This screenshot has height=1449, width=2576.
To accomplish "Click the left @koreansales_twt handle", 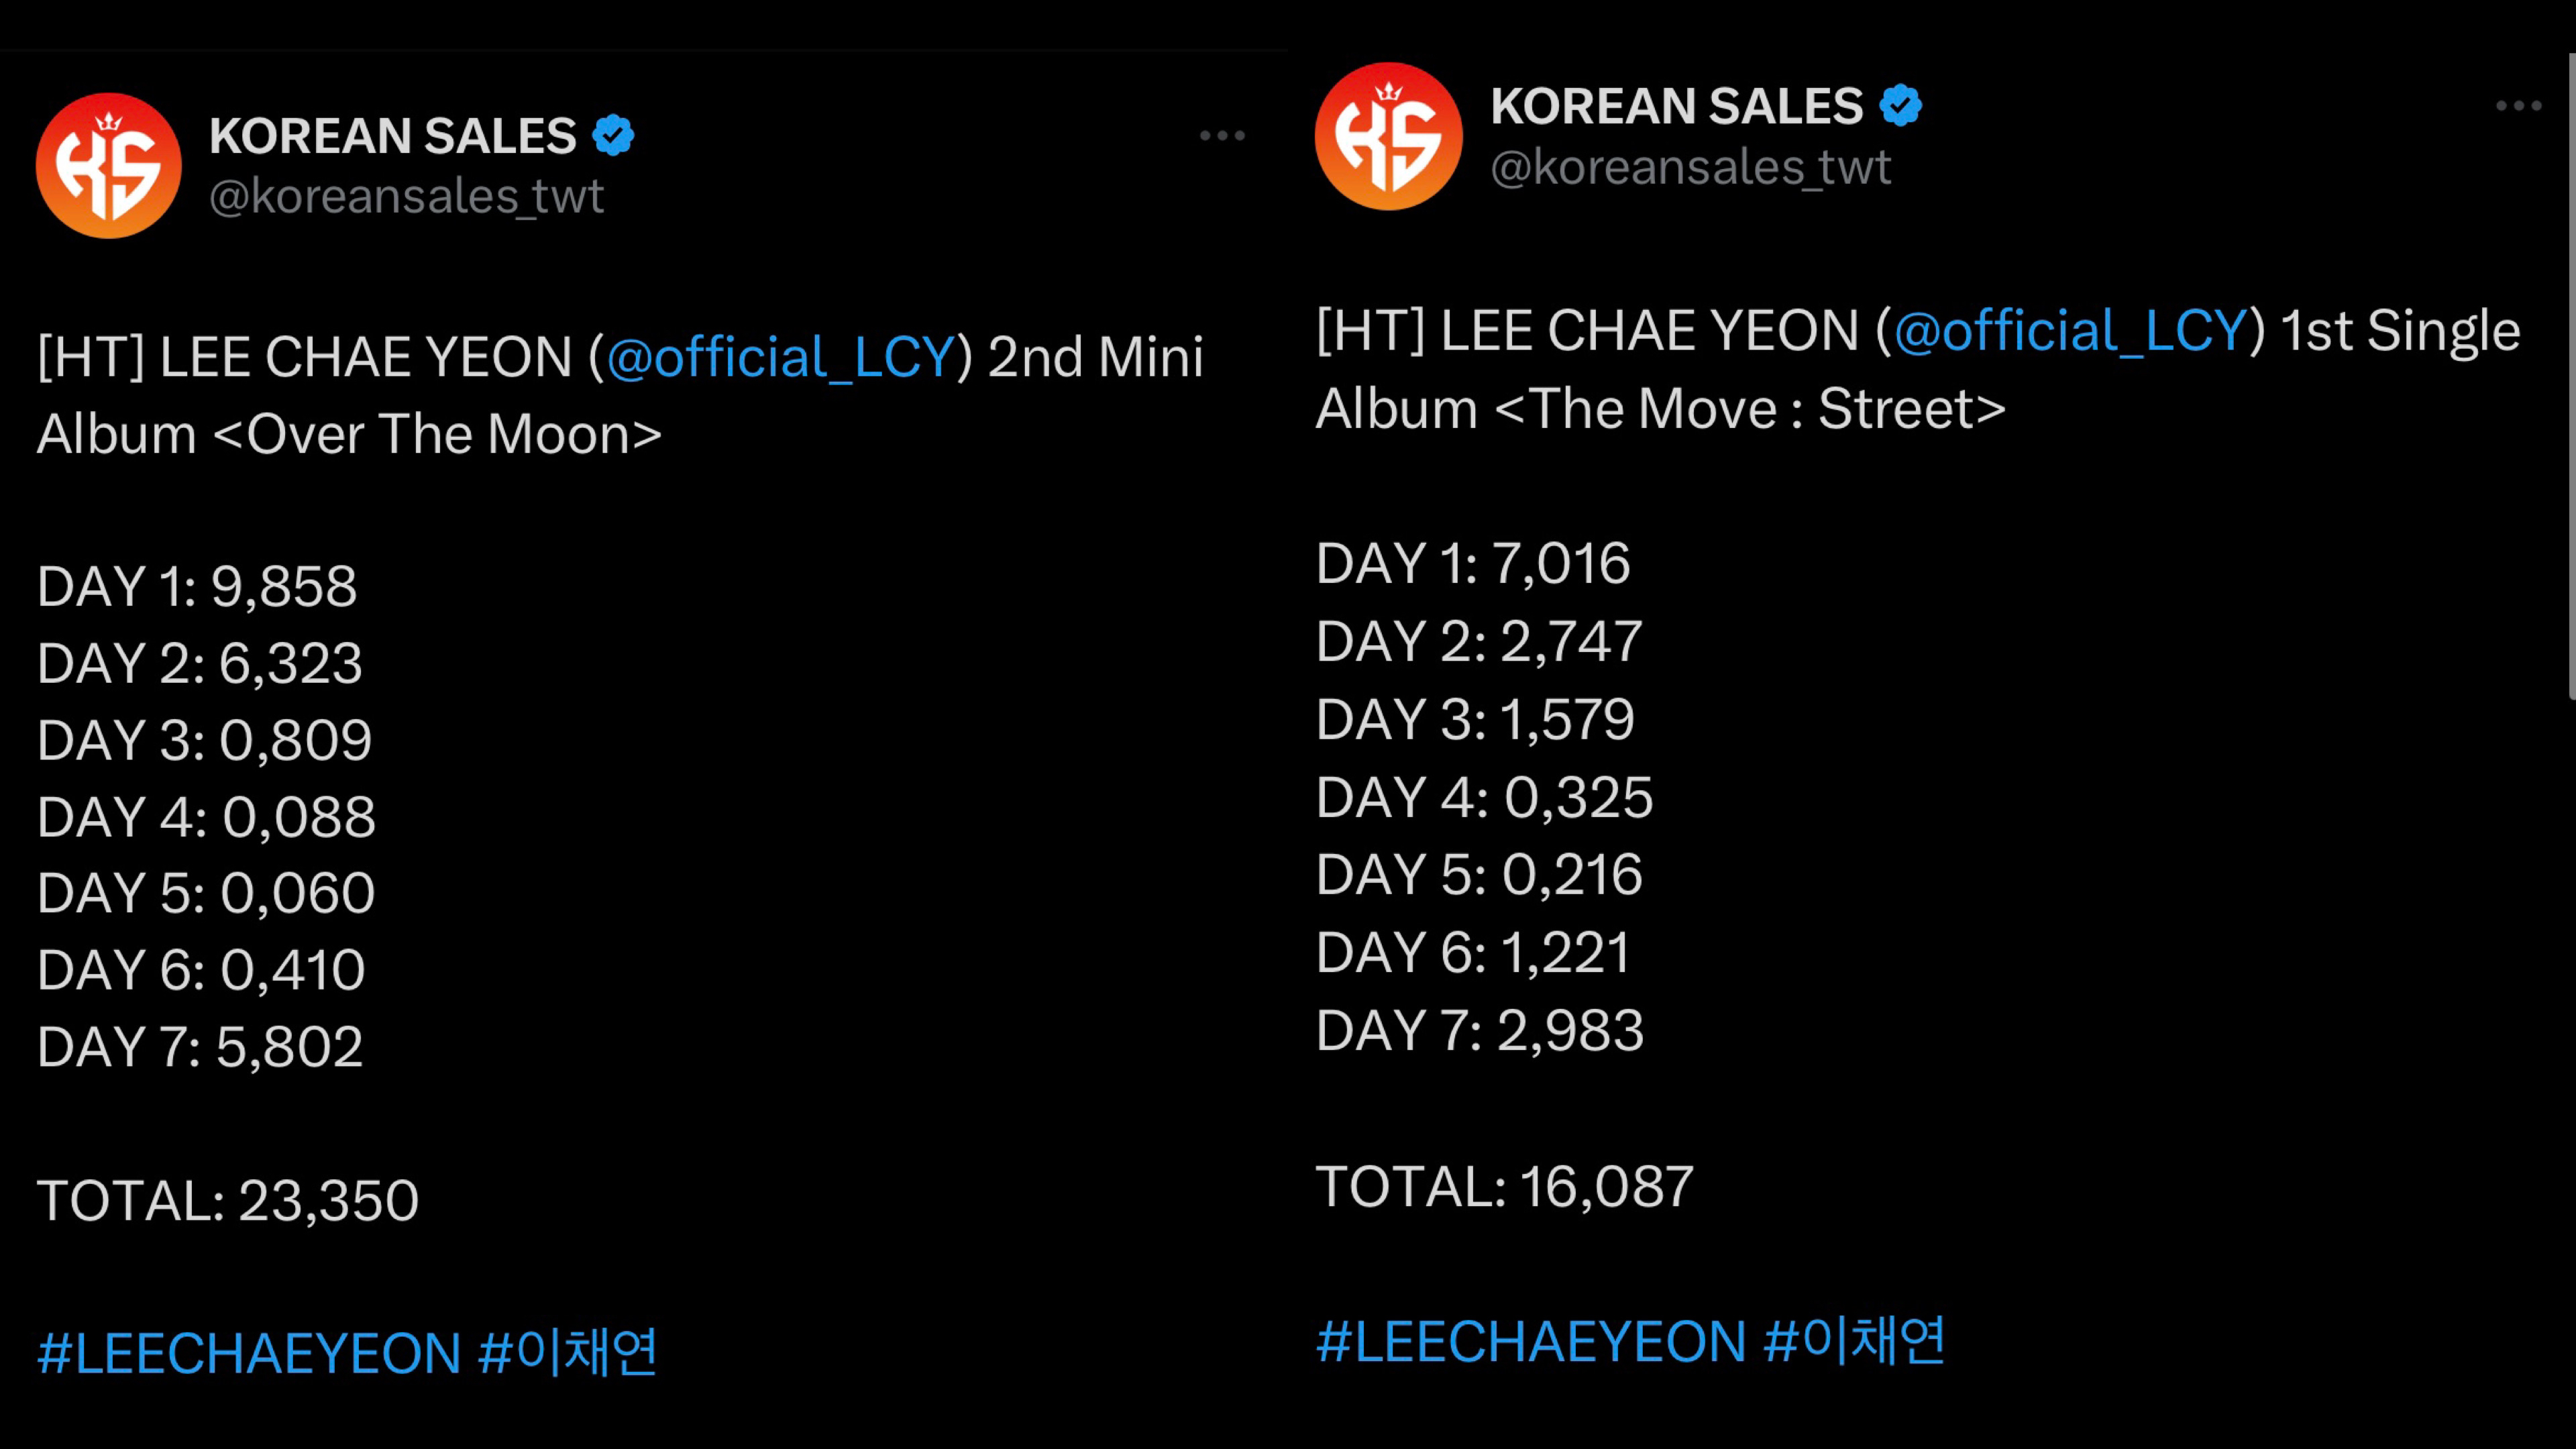I will (406, 196).
